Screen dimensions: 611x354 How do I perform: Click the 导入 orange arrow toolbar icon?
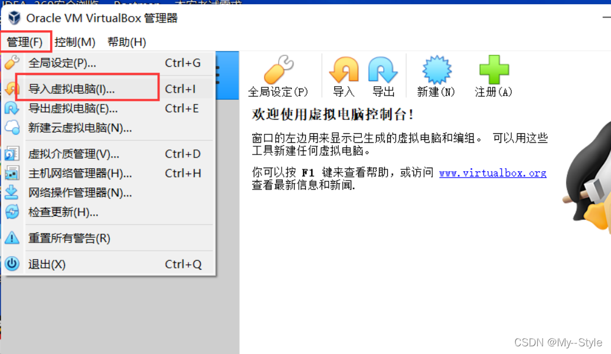coord(344,70)
